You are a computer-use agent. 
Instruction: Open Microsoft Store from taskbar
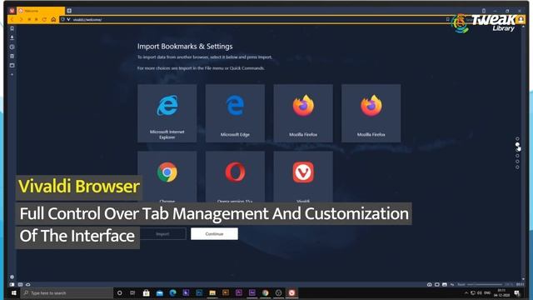tap(147, 292)
